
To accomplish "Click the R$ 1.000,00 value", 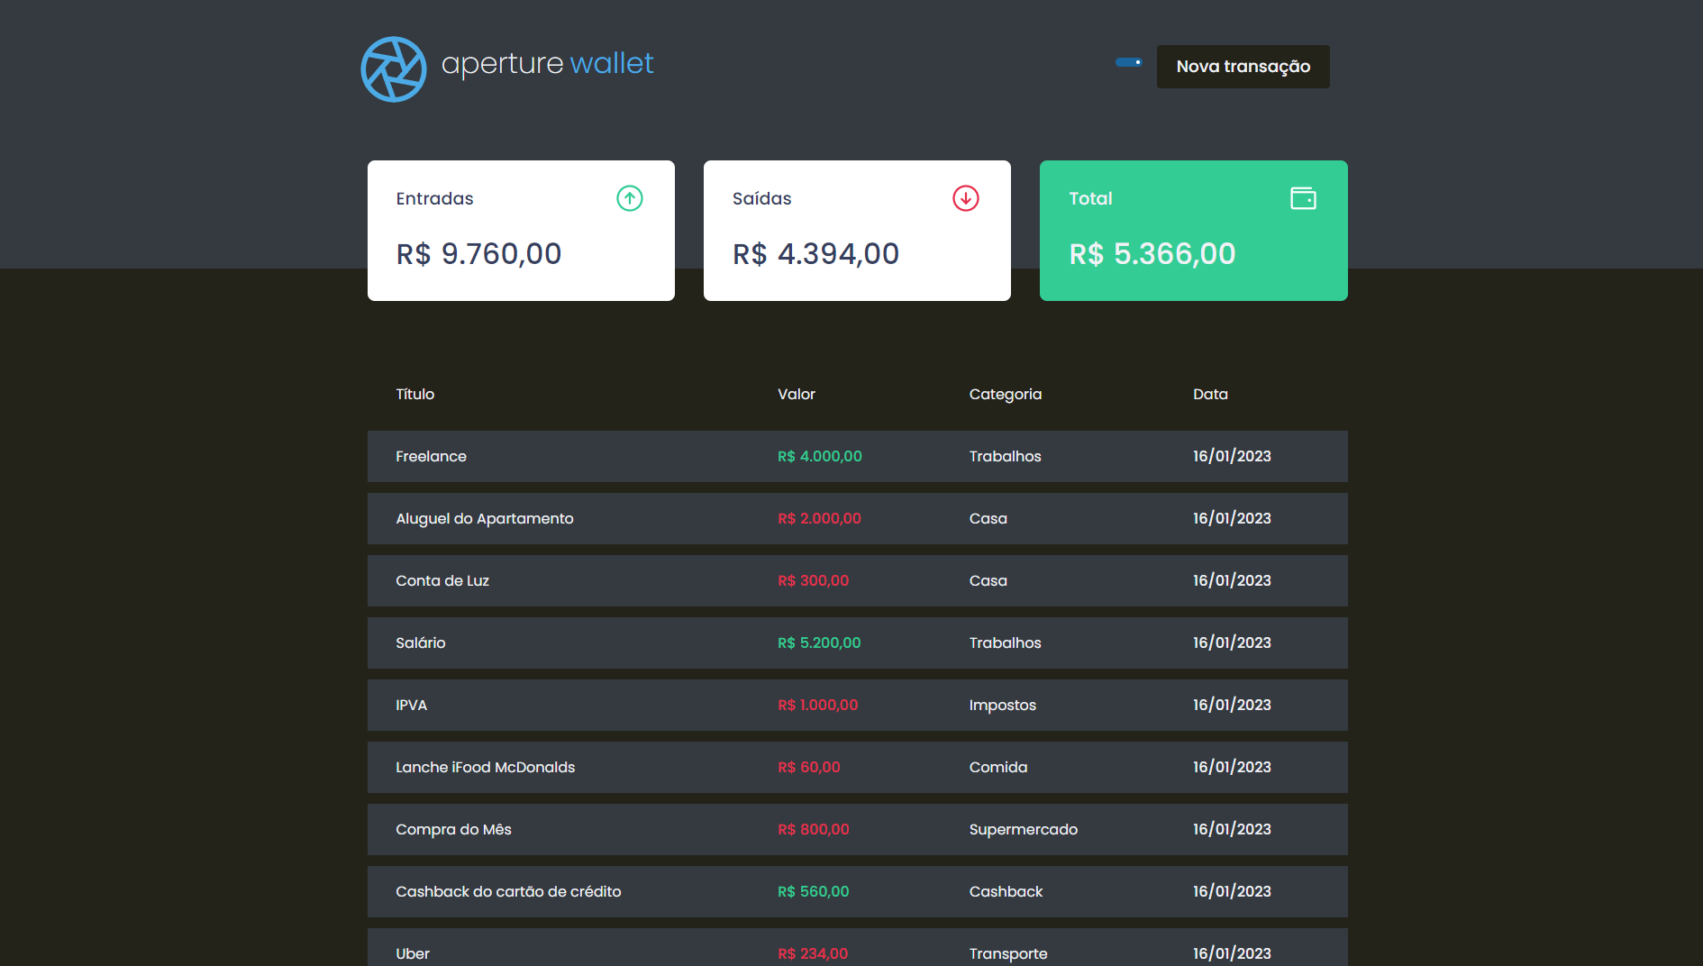I will (x=818, y=705).
